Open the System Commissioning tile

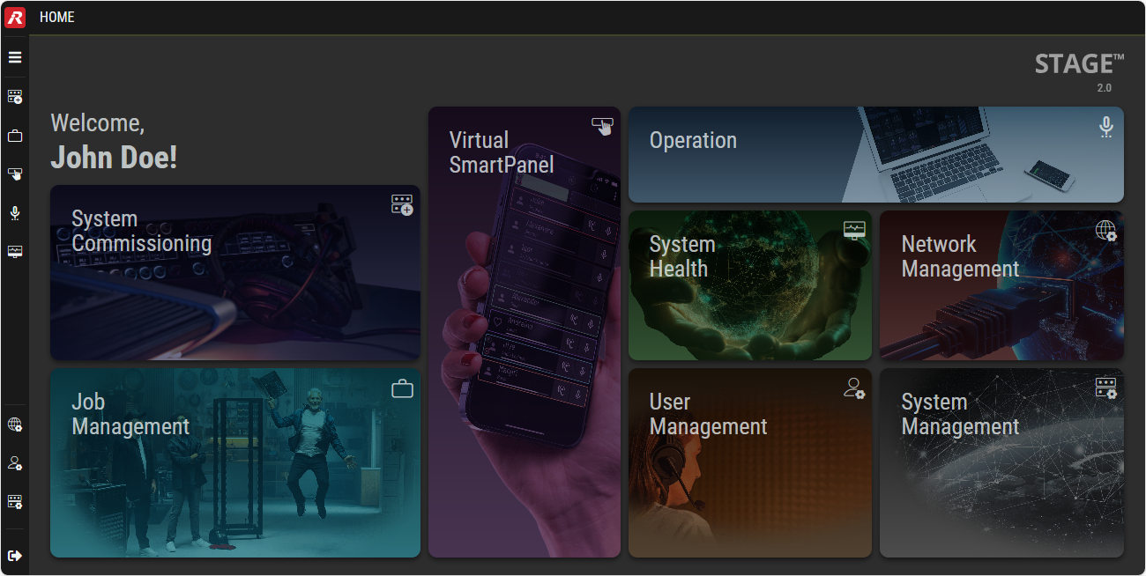click(235, 272)
